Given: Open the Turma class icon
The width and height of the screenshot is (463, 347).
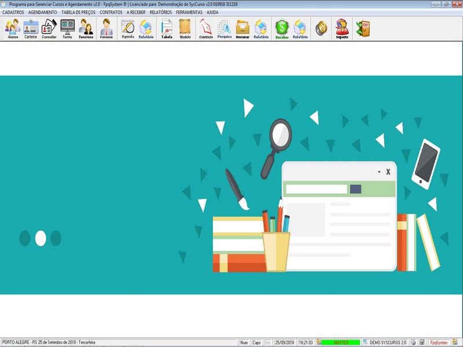Looking at the screenshot, I should click(67, 28).
